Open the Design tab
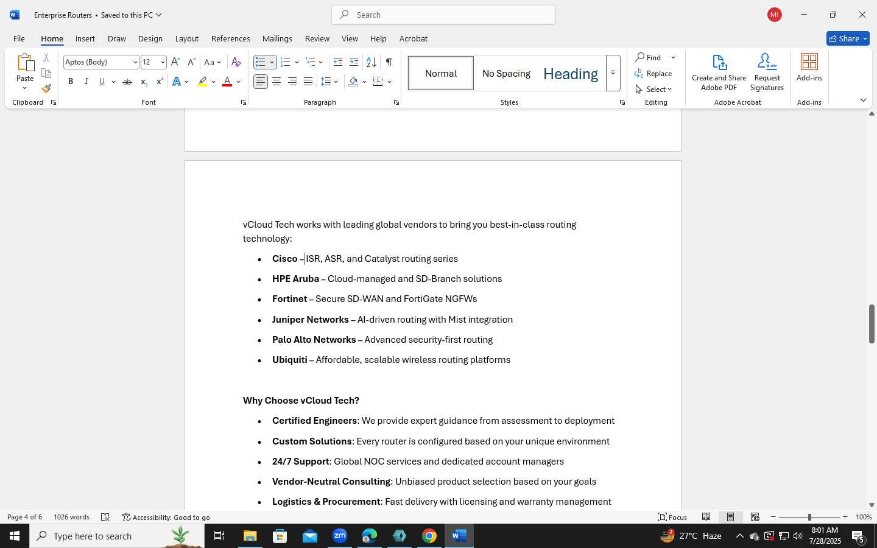877x548 pixels. [150, 38]
